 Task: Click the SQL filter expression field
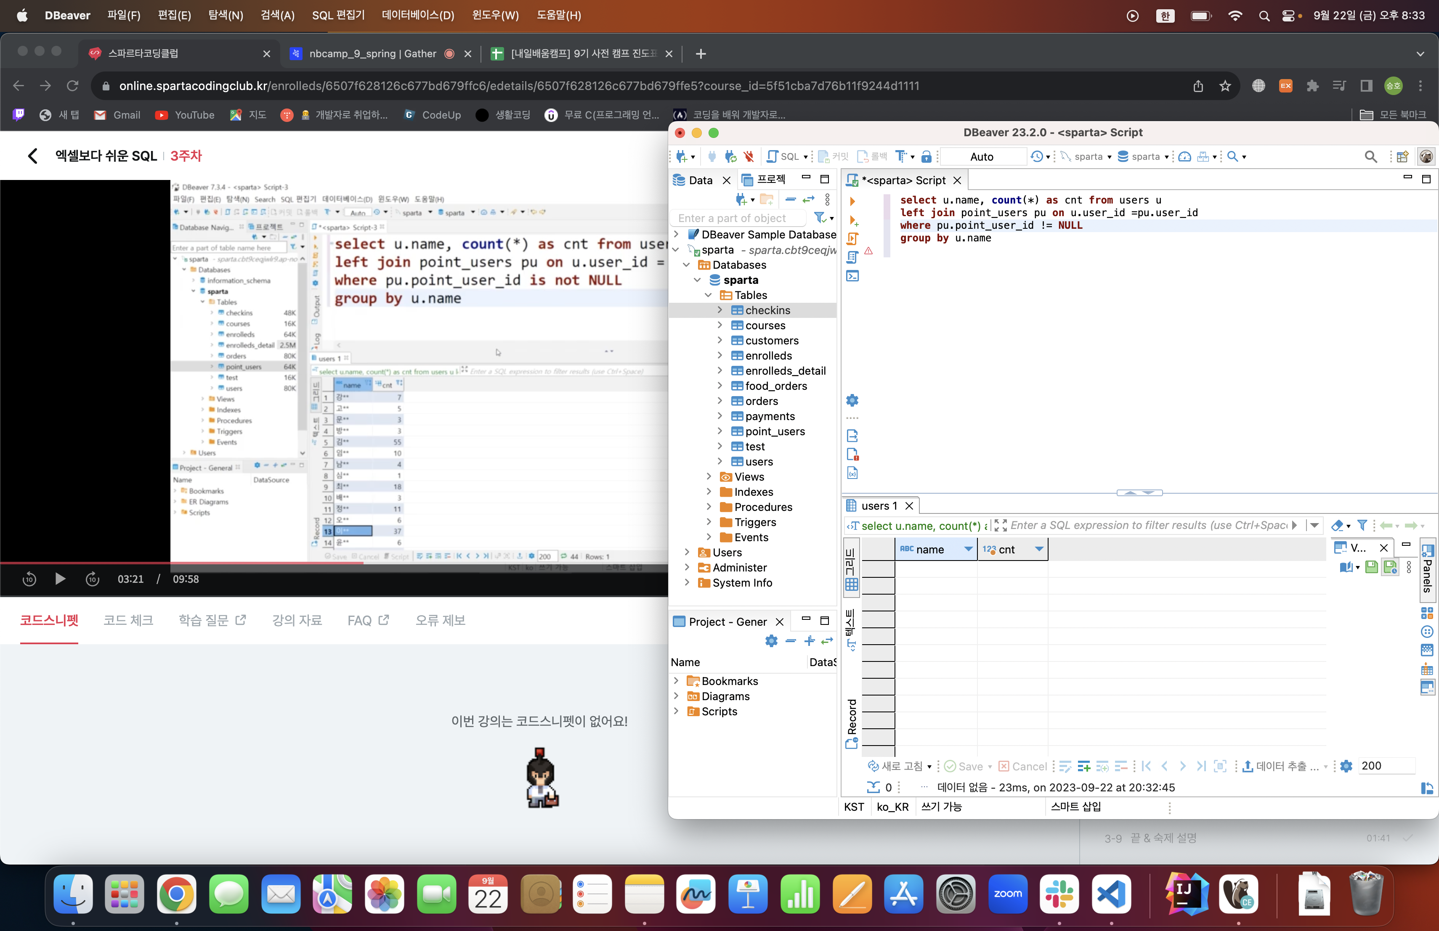1148,525
